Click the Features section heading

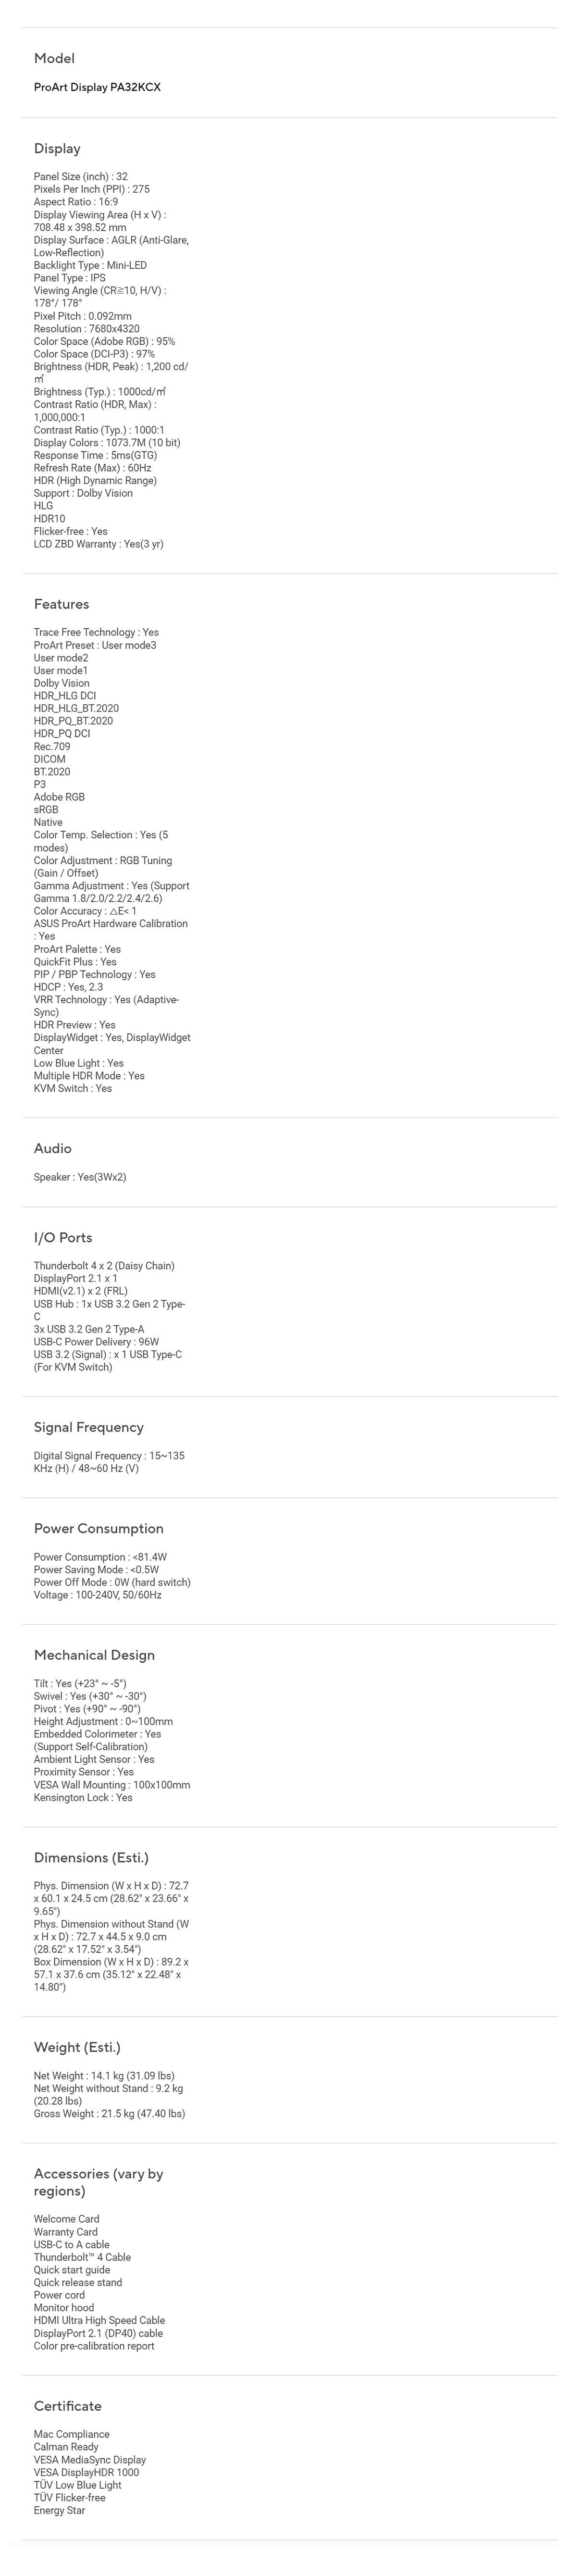coord(61,604)
